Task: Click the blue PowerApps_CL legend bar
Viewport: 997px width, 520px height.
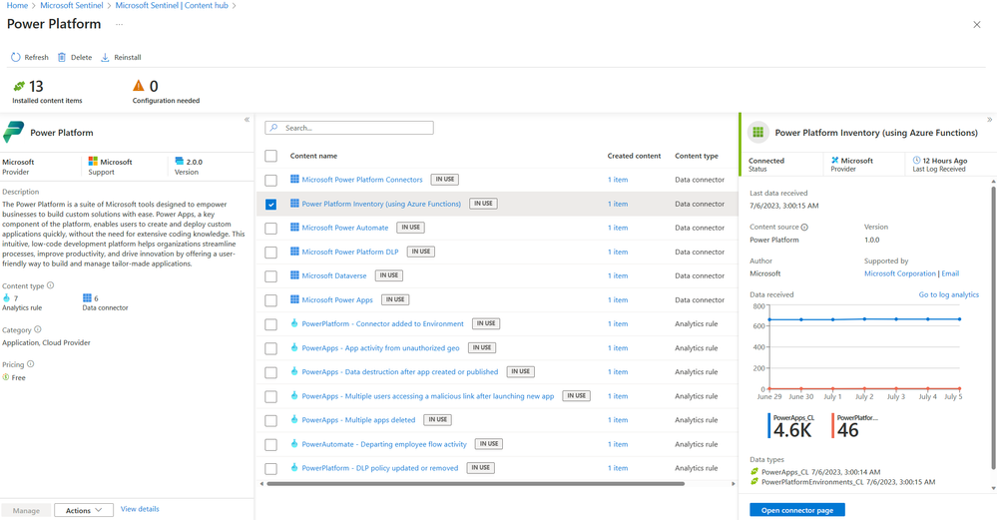Action: click(768, 426)
